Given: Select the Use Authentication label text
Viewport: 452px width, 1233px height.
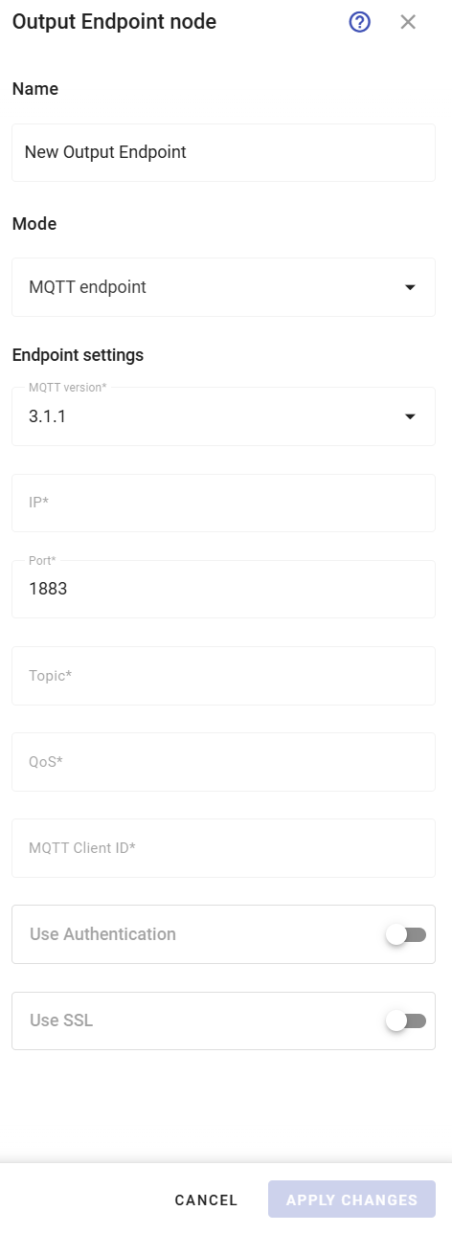Looking at the screenshot, I should click(x=102, y=934).
